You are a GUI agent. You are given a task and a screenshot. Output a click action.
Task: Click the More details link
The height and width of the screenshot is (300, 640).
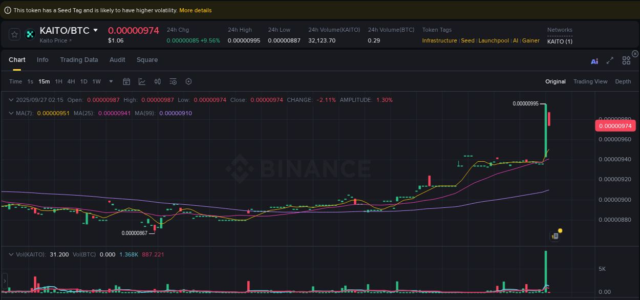195,10
